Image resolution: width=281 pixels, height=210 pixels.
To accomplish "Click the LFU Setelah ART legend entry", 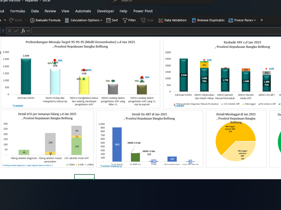I will click(230, 104).
